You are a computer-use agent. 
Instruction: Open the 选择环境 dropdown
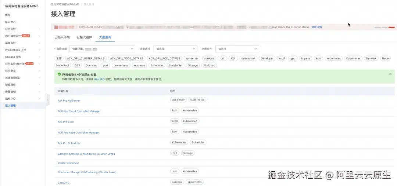click(102, 48)
